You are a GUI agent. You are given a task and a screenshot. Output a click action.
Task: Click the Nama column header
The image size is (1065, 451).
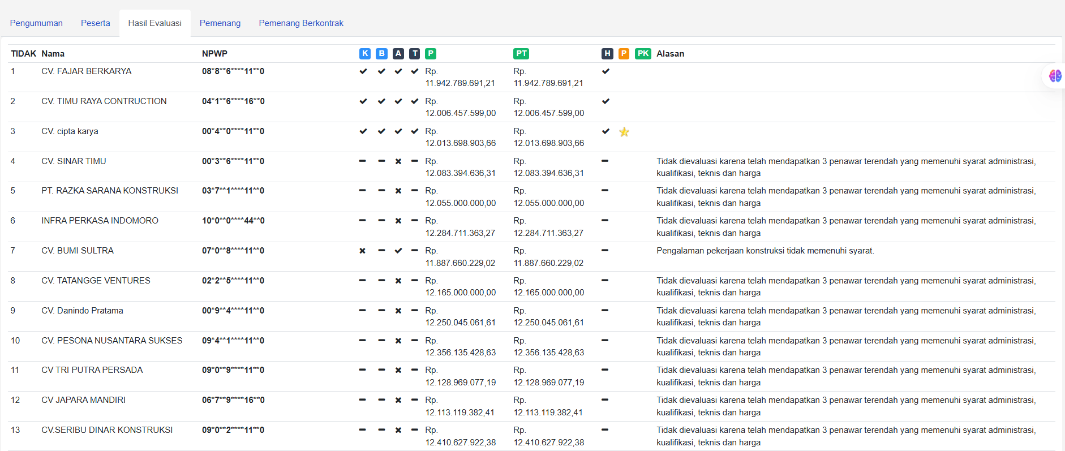tap(53, 54)
